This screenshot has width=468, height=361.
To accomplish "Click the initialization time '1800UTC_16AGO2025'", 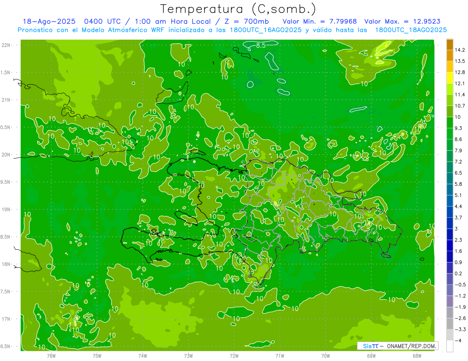I will (x=264, y=30).
